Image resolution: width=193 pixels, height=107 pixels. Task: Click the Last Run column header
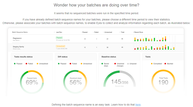[60, 32]
